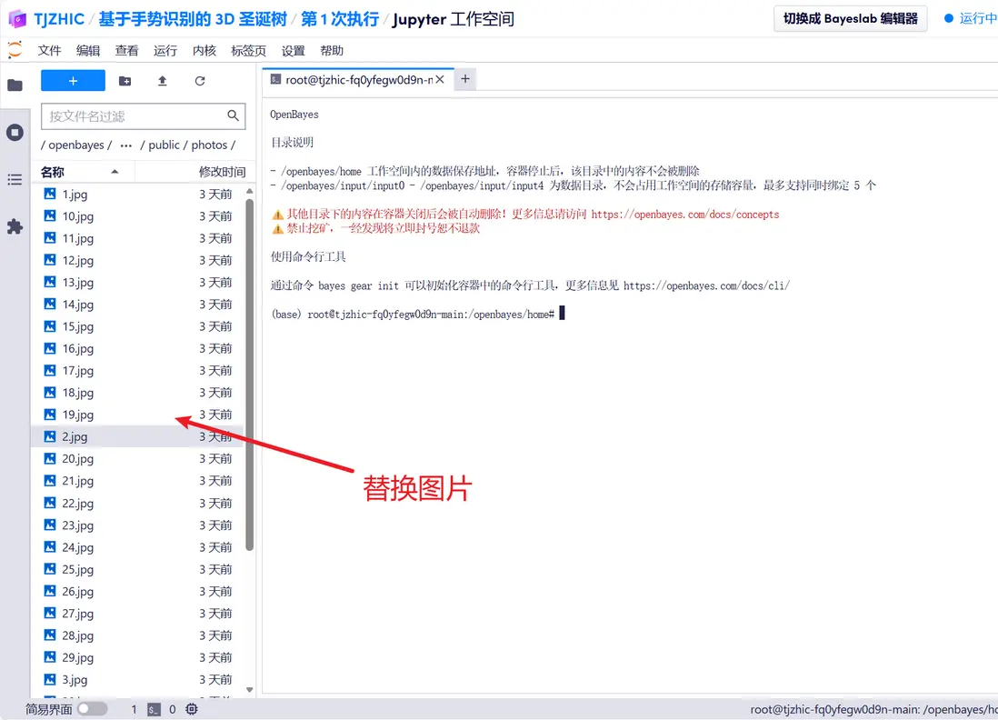Image resolution: width=998 pixels, height=720 pixels.
Task: Click the terminal count icon in the status bar
Action: click(x=154, y=709)
